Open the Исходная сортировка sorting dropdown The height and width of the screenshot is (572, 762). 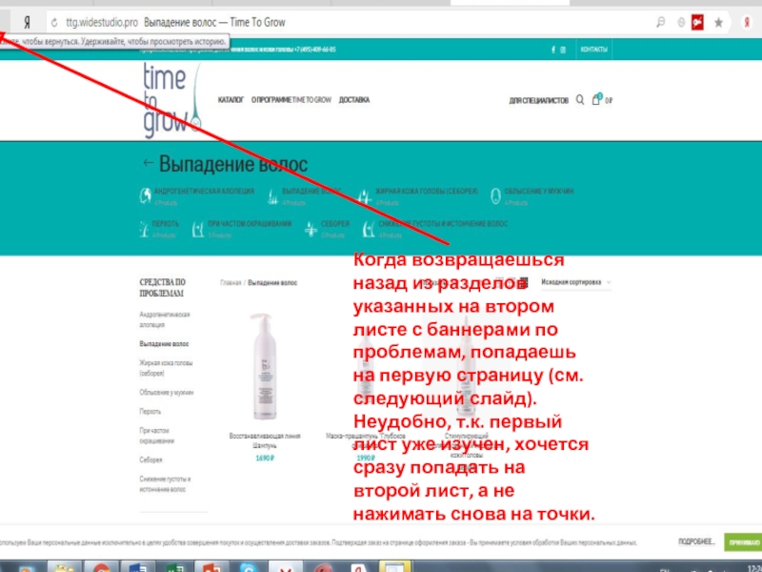(576, 282)
